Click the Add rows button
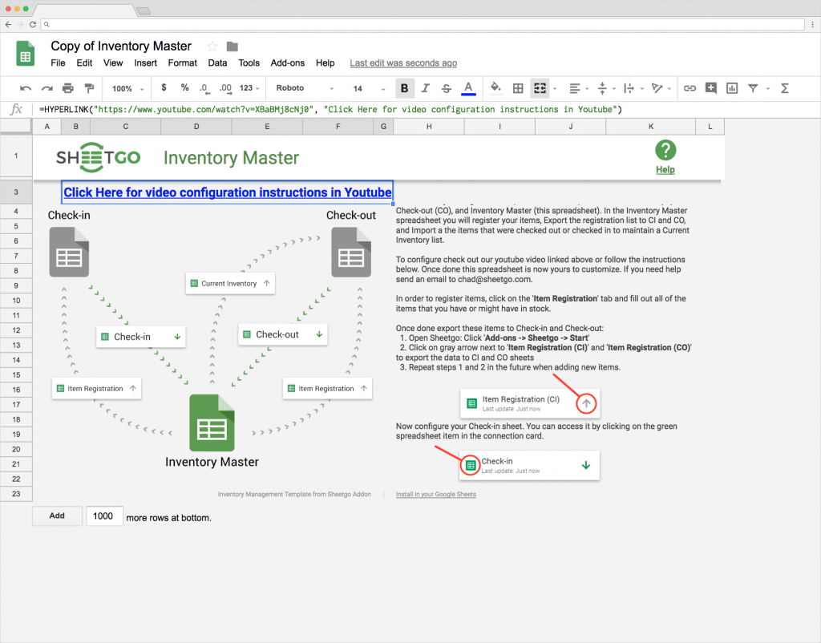 click(x=57, y=516)
